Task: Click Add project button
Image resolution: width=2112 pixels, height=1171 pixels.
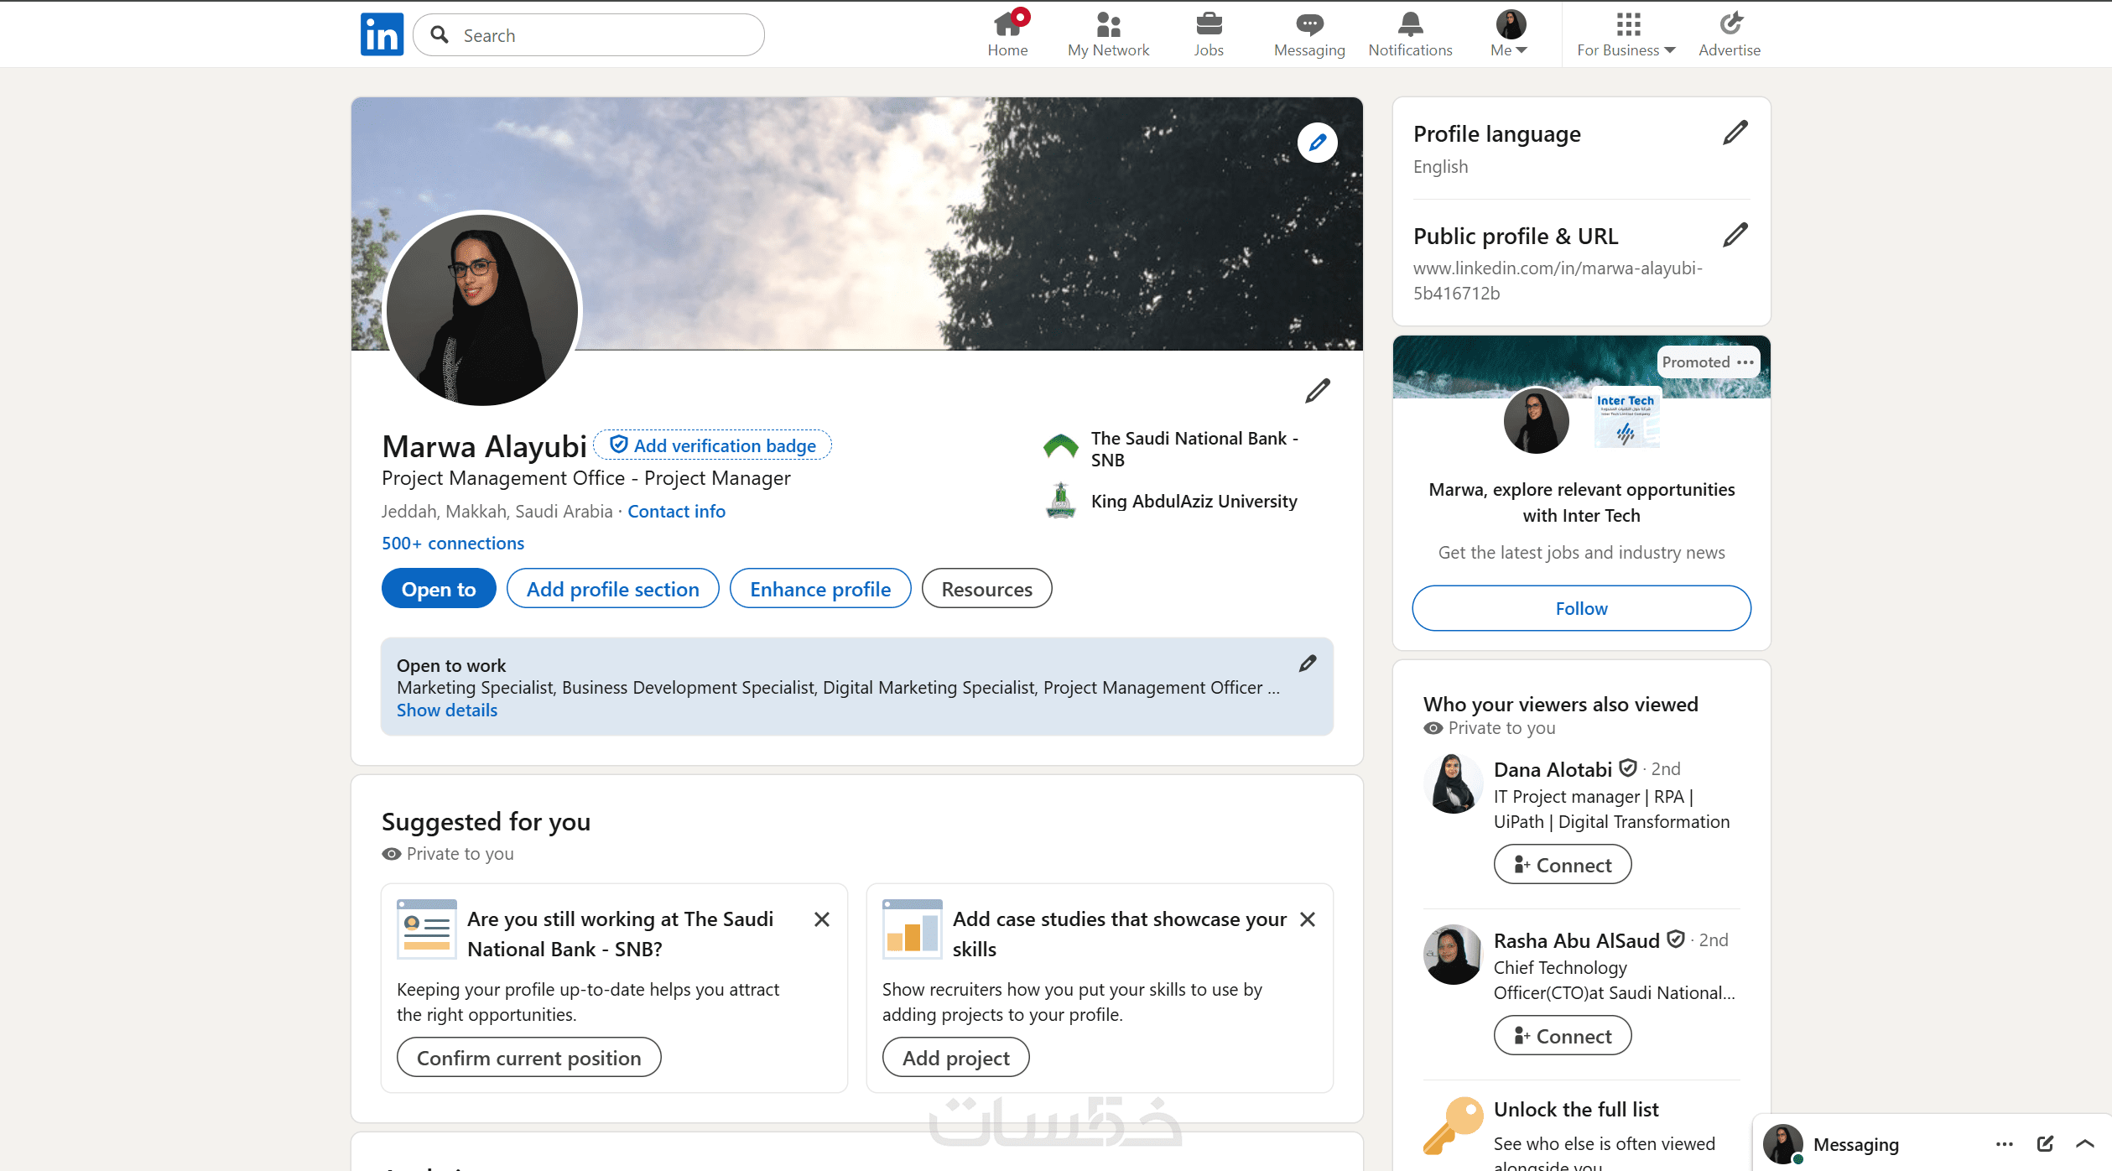Action: [x=955, y=1058]
